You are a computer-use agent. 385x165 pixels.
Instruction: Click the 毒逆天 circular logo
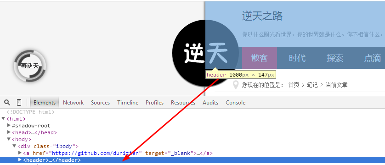[30, 66]
